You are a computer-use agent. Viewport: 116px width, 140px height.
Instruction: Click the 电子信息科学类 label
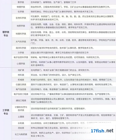[x=21, y=57]
